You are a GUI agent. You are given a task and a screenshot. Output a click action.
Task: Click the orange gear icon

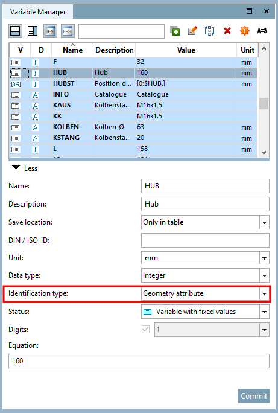coord(245,31)
